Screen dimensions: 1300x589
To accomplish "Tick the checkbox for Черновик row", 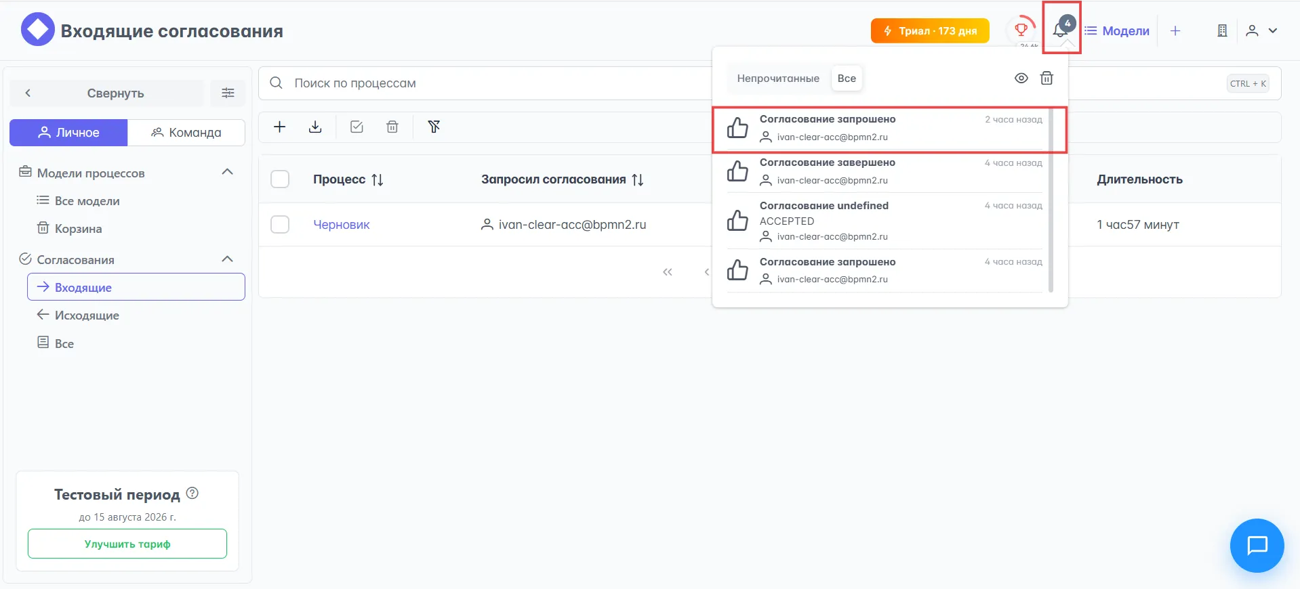I will [280, 225].
